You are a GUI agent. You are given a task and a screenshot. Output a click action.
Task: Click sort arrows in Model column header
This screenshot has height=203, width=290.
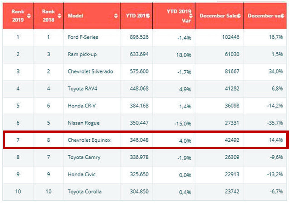[x=116, y=16]
